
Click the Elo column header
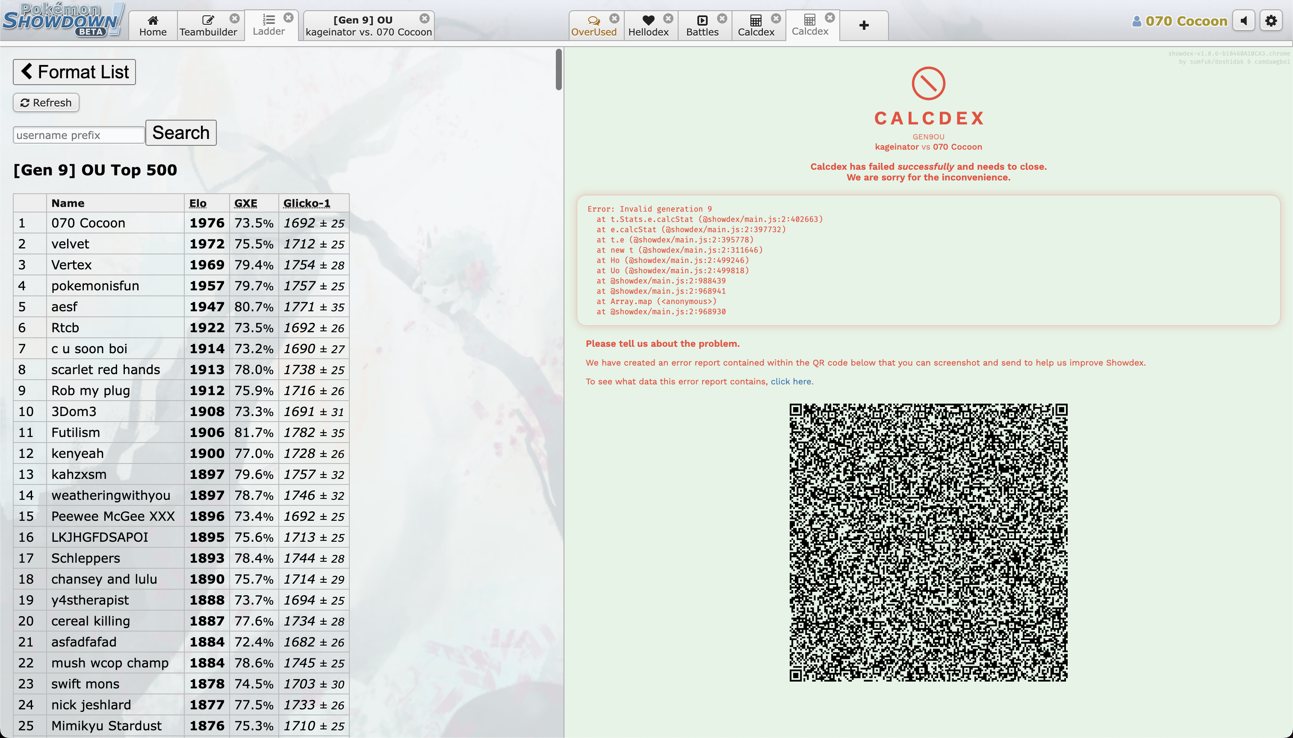click(198, 203)
